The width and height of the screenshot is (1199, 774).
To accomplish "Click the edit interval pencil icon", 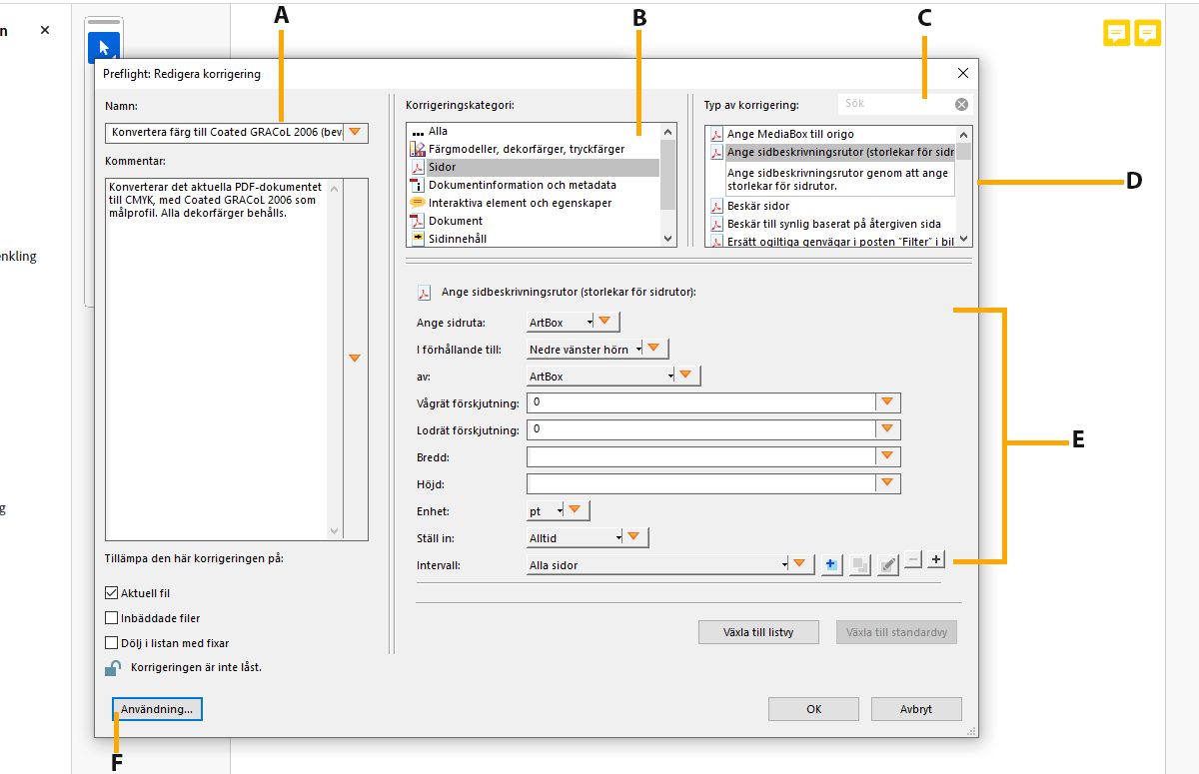I will click(x=887, y=565).
